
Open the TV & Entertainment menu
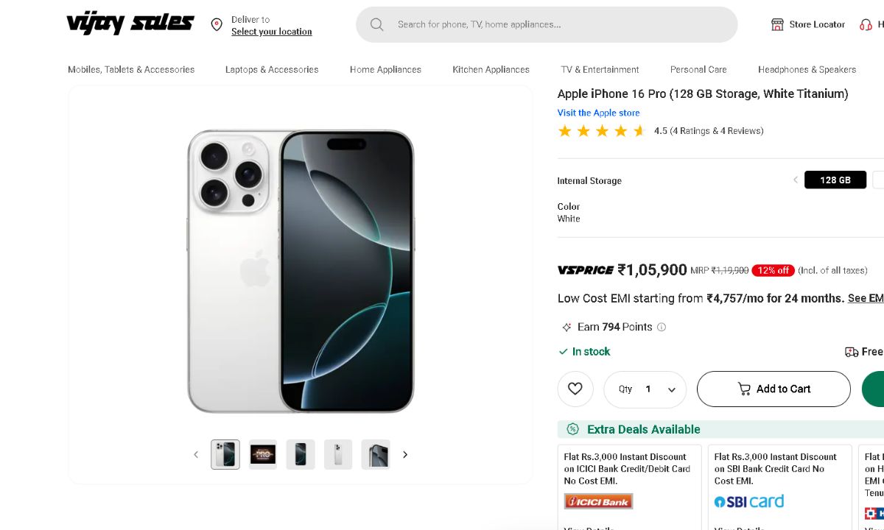pos(600,70)
